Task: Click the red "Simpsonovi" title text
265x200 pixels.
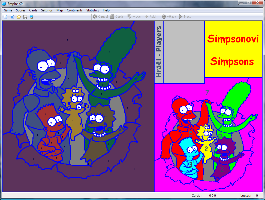Action: (x=233, y=39)
